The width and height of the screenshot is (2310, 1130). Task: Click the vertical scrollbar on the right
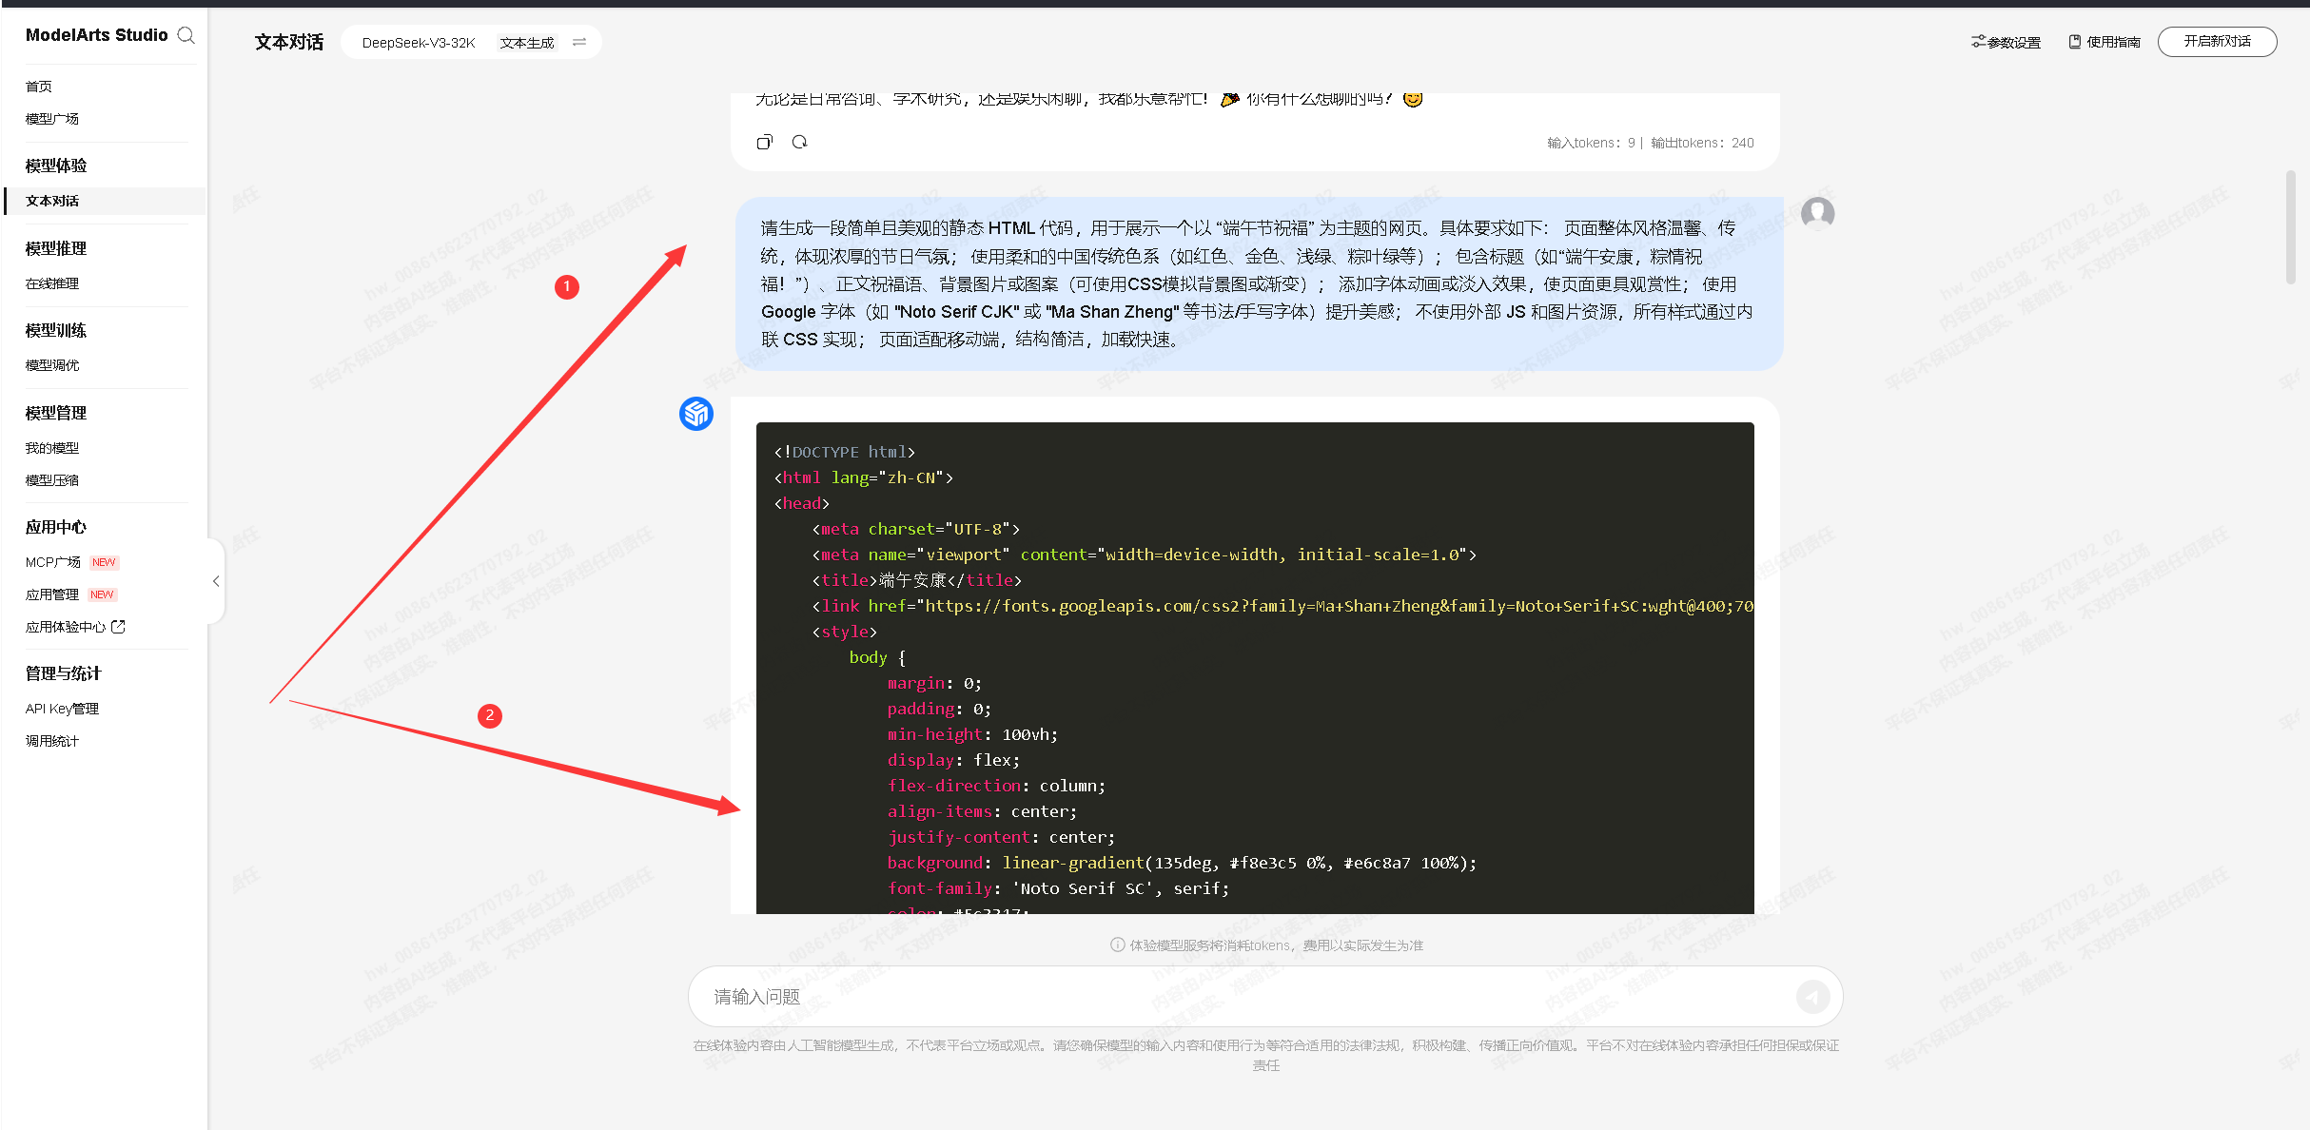[2291, 228]
